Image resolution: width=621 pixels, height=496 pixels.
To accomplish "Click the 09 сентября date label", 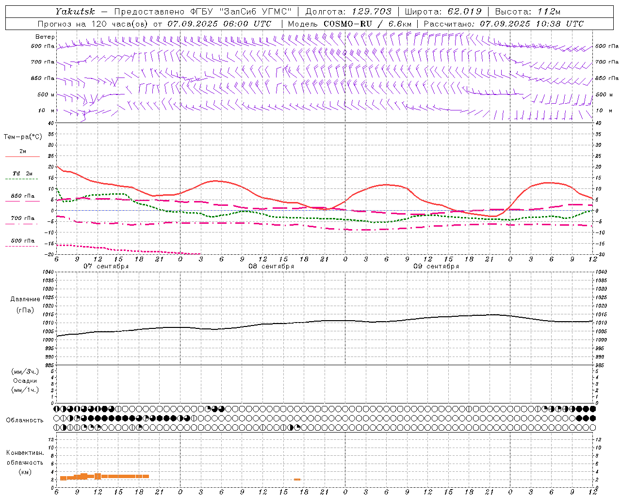I will [436, 266].
